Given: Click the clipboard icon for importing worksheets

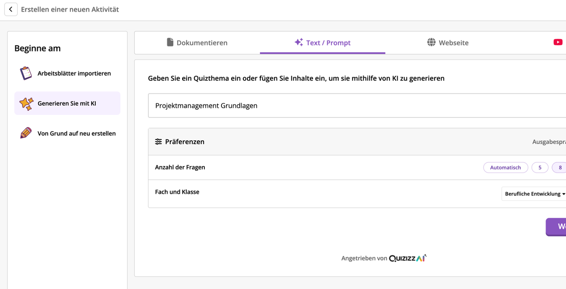Looking at the screenshot, I should point(26,73).
